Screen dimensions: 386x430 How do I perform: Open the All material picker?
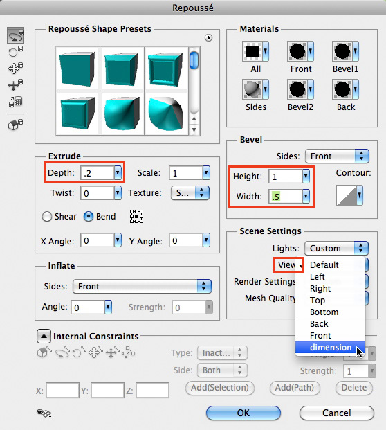255,51
